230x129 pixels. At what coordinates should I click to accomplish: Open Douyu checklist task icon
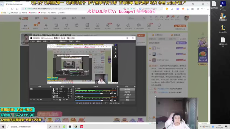87,25
